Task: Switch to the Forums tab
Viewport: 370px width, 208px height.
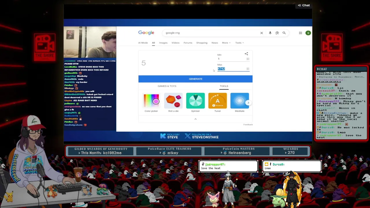Action: [188, 43]
